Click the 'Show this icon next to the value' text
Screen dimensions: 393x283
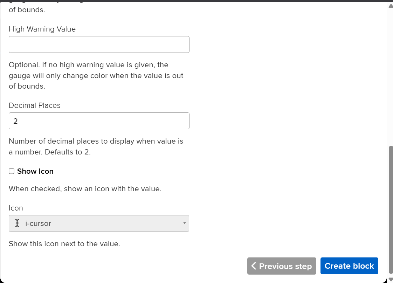click(x=64, y=244)
